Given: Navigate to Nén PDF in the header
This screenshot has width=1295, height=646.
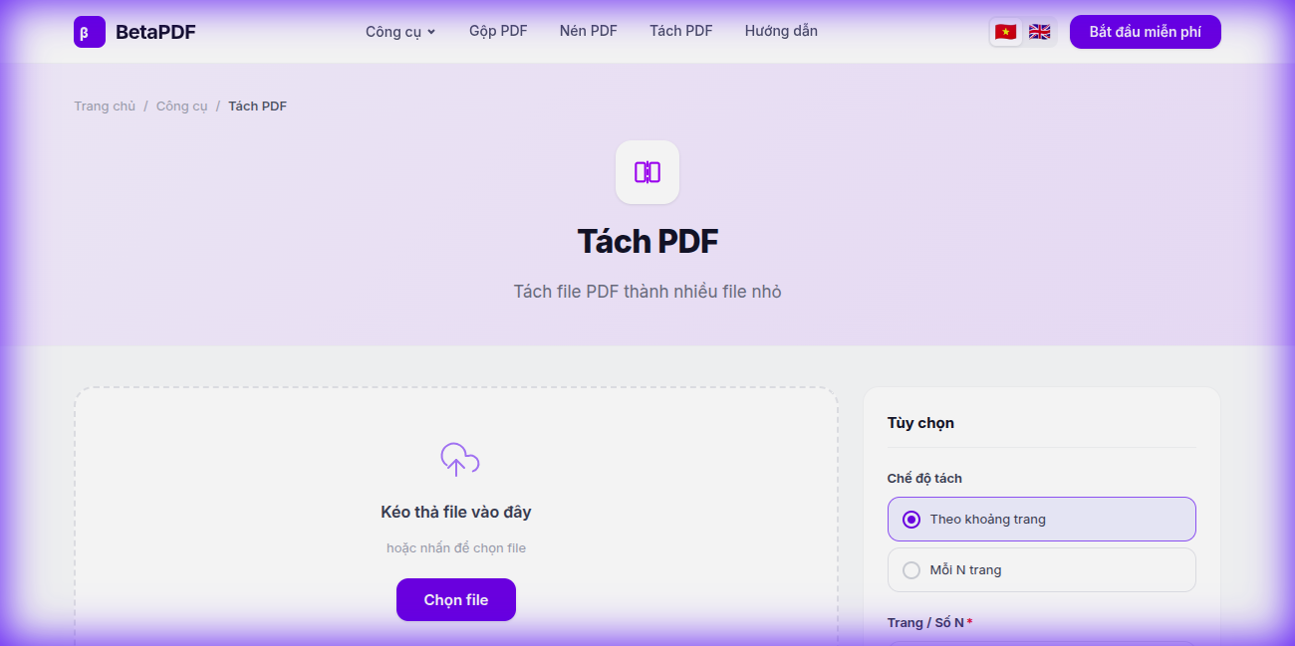Looking at the screenshot, I should coord(588,31).
